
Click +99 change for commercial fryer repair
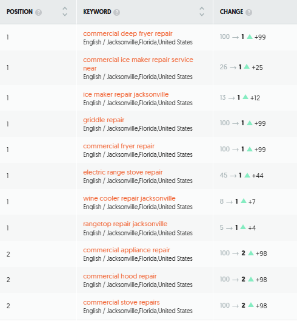260,150
